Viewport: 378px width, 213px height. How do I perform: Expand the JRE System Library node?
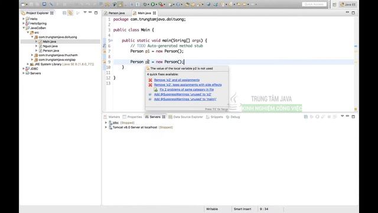coord(28,64)
